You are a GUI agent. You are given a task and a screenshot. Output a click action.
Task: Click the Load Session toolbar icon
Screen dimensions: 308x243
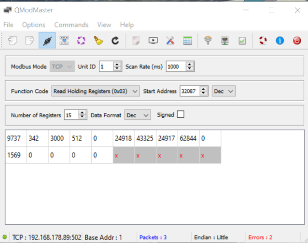click(13, 41)
